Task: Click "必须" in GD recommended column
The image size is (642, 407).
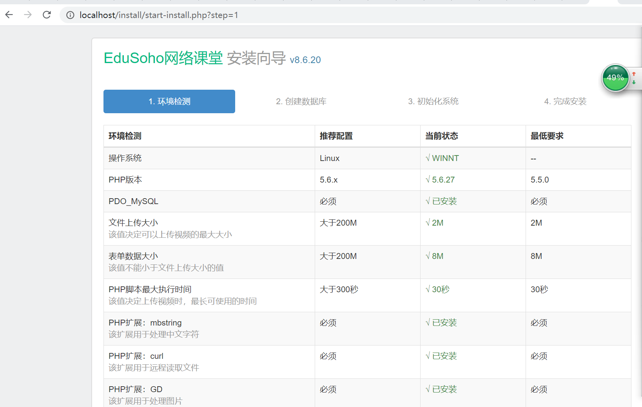Action: 328,389
